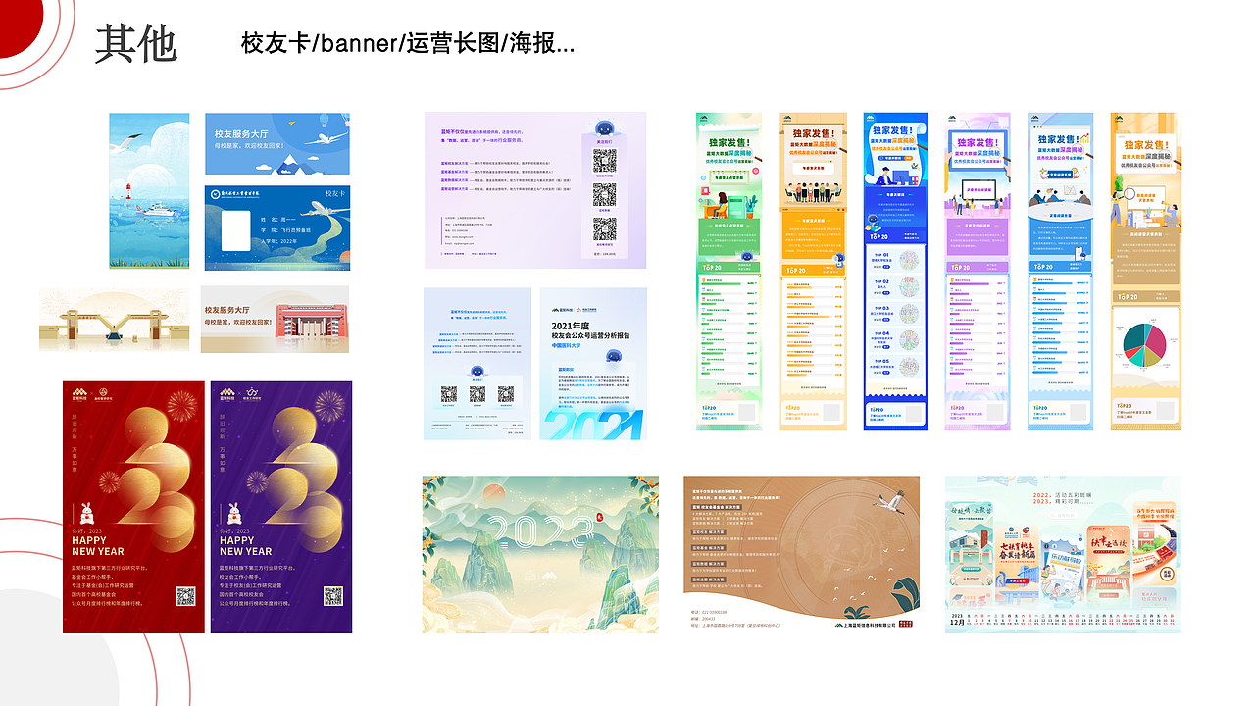Click the HAPPY NEW YEAR text on red poster
The image size is (1255, 706).
pos(96,544)
